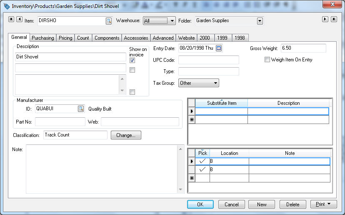Image resolution: width=345 pixels, height=215 pixels.
Task: Go to previous record arrow
Action: 19,19
